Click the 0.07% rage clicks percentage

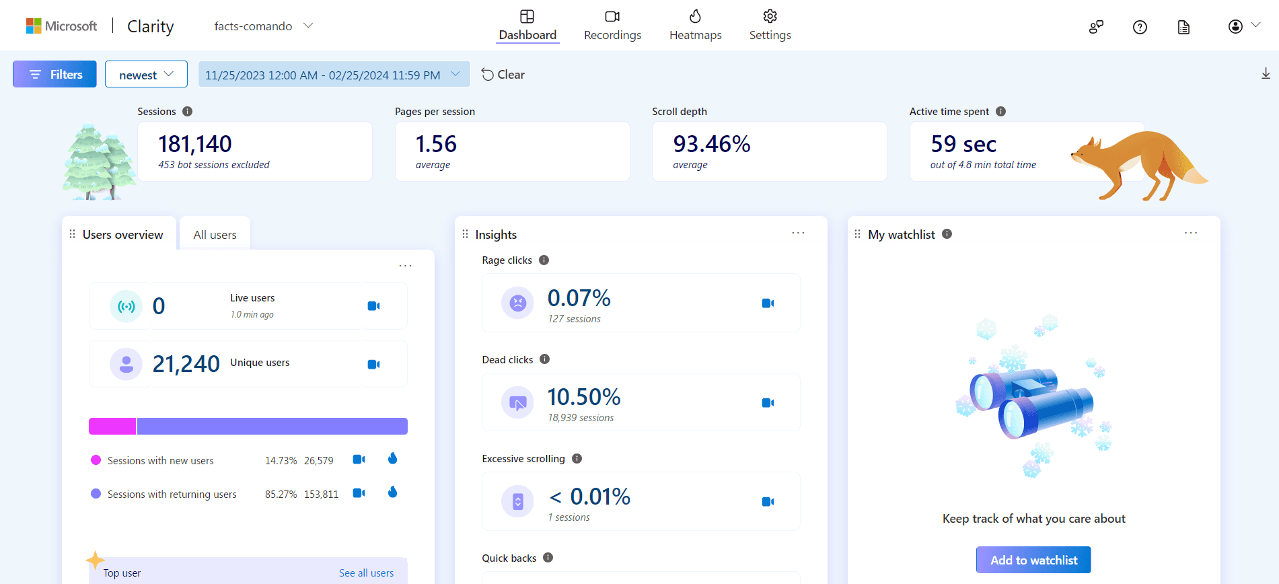click(x=579, y=298)
